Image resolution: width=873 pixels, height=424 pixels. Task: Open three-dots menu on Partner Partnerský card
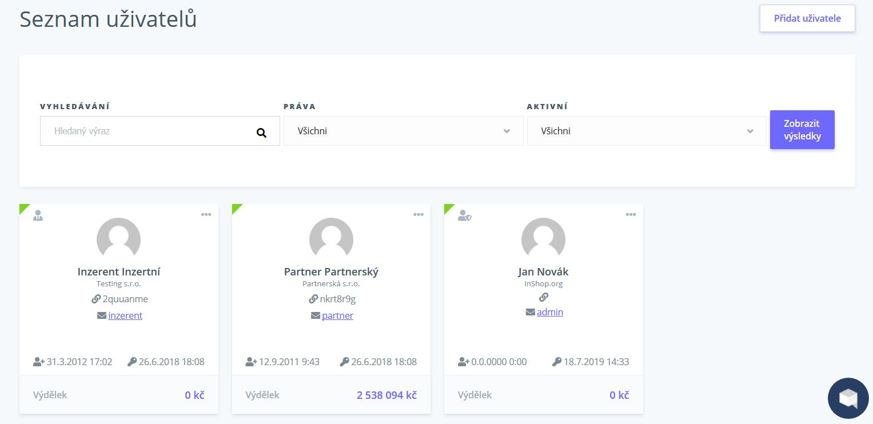418,214
